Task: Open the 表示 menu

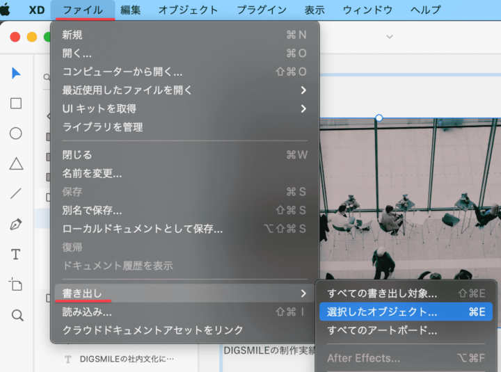Action: pos(315,10)
